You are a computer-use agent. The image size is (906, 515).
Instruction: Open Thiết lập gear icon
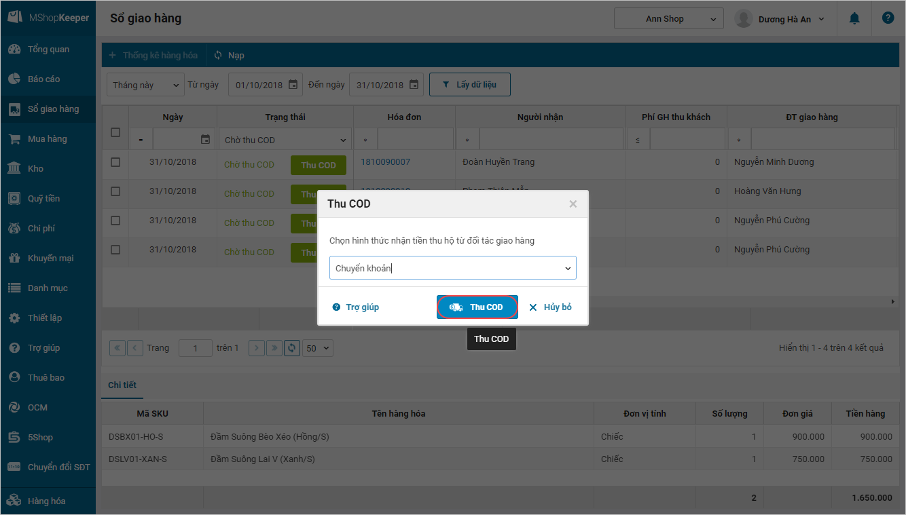point(14,318)
